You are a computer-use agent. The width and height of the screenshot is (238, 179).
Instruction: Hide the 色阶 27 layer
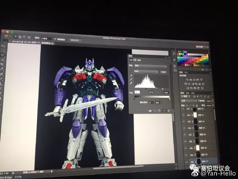[x=187, y=162]
